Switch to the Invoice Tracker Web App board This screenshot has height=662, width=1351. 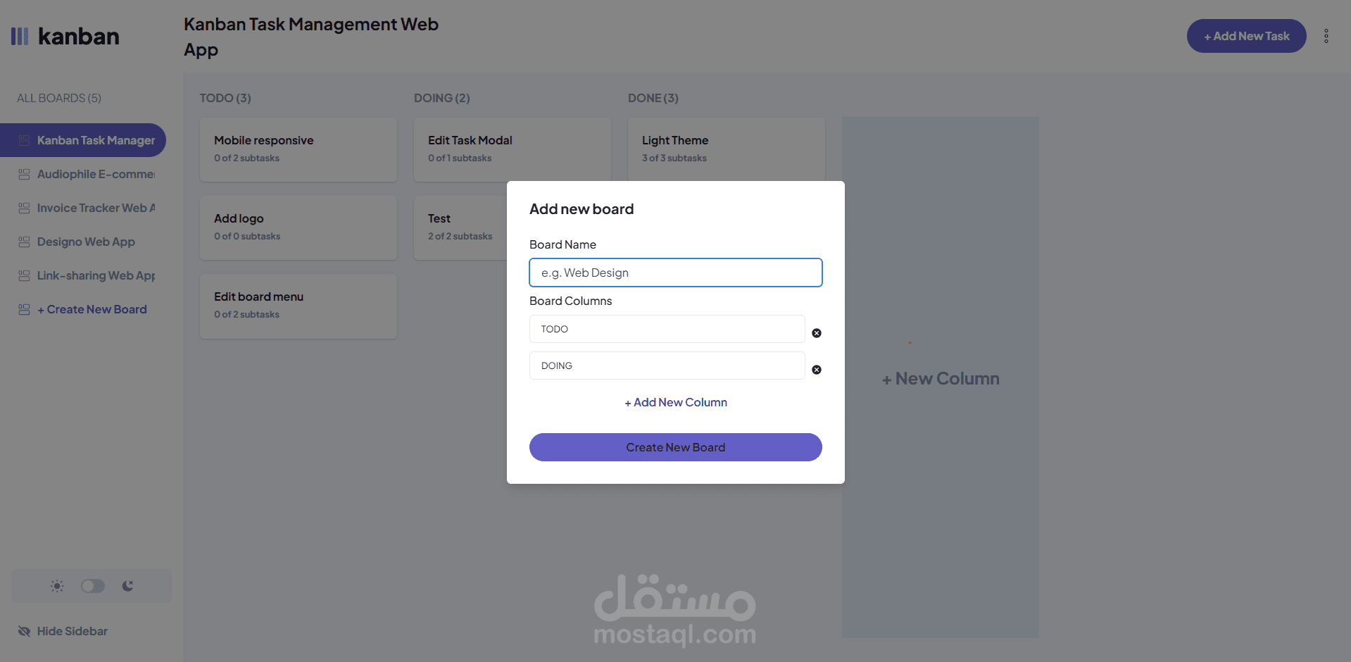95,208
